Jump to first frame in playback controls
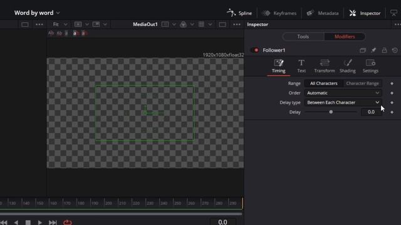The height and width of the screenshot is (225, 401). [4, 222]
